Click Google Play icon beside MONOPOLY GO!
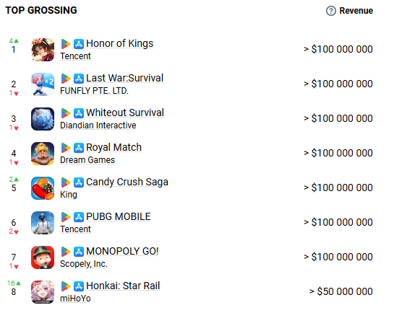 click(x=66, y=252)
